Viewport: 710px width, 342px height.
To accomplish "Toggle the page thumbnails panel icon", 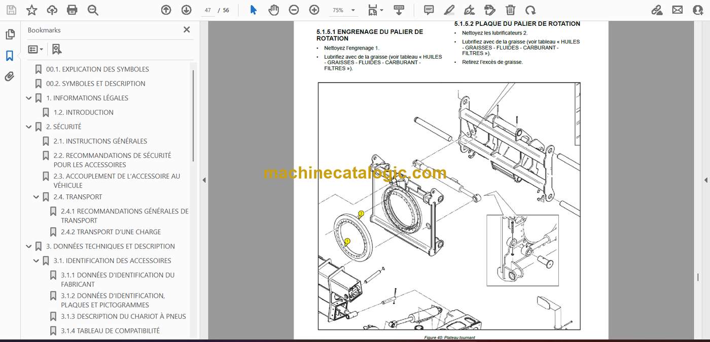I will point(10,34).
